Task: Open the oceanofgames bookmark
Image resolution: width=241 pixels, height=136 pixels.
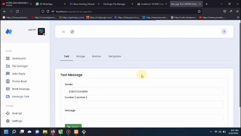Action: tap(44, 17)
